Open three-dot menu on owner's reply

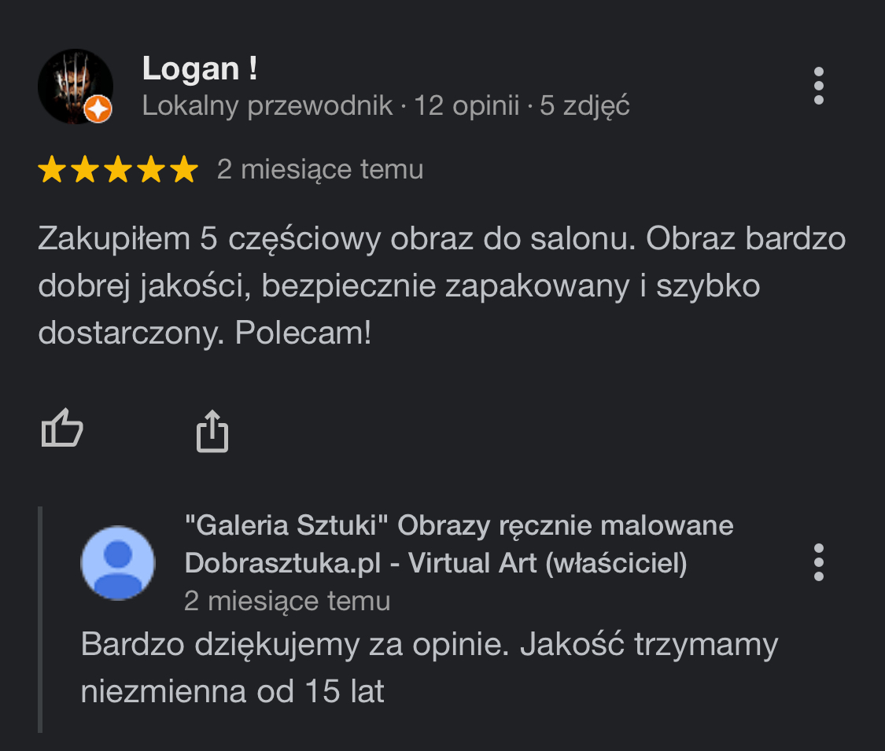[x=818, y=562]
